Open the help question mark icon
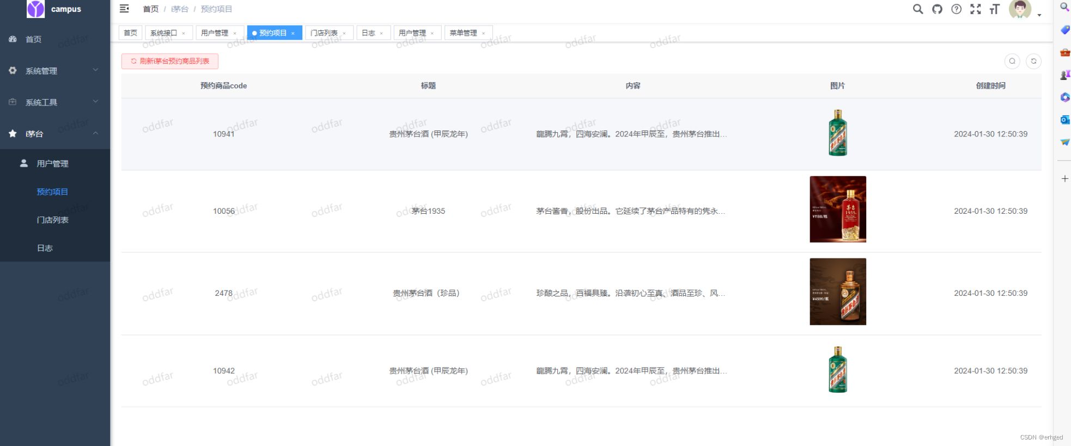The width and height of the screenshot is (1071, 446). [956, 9]
